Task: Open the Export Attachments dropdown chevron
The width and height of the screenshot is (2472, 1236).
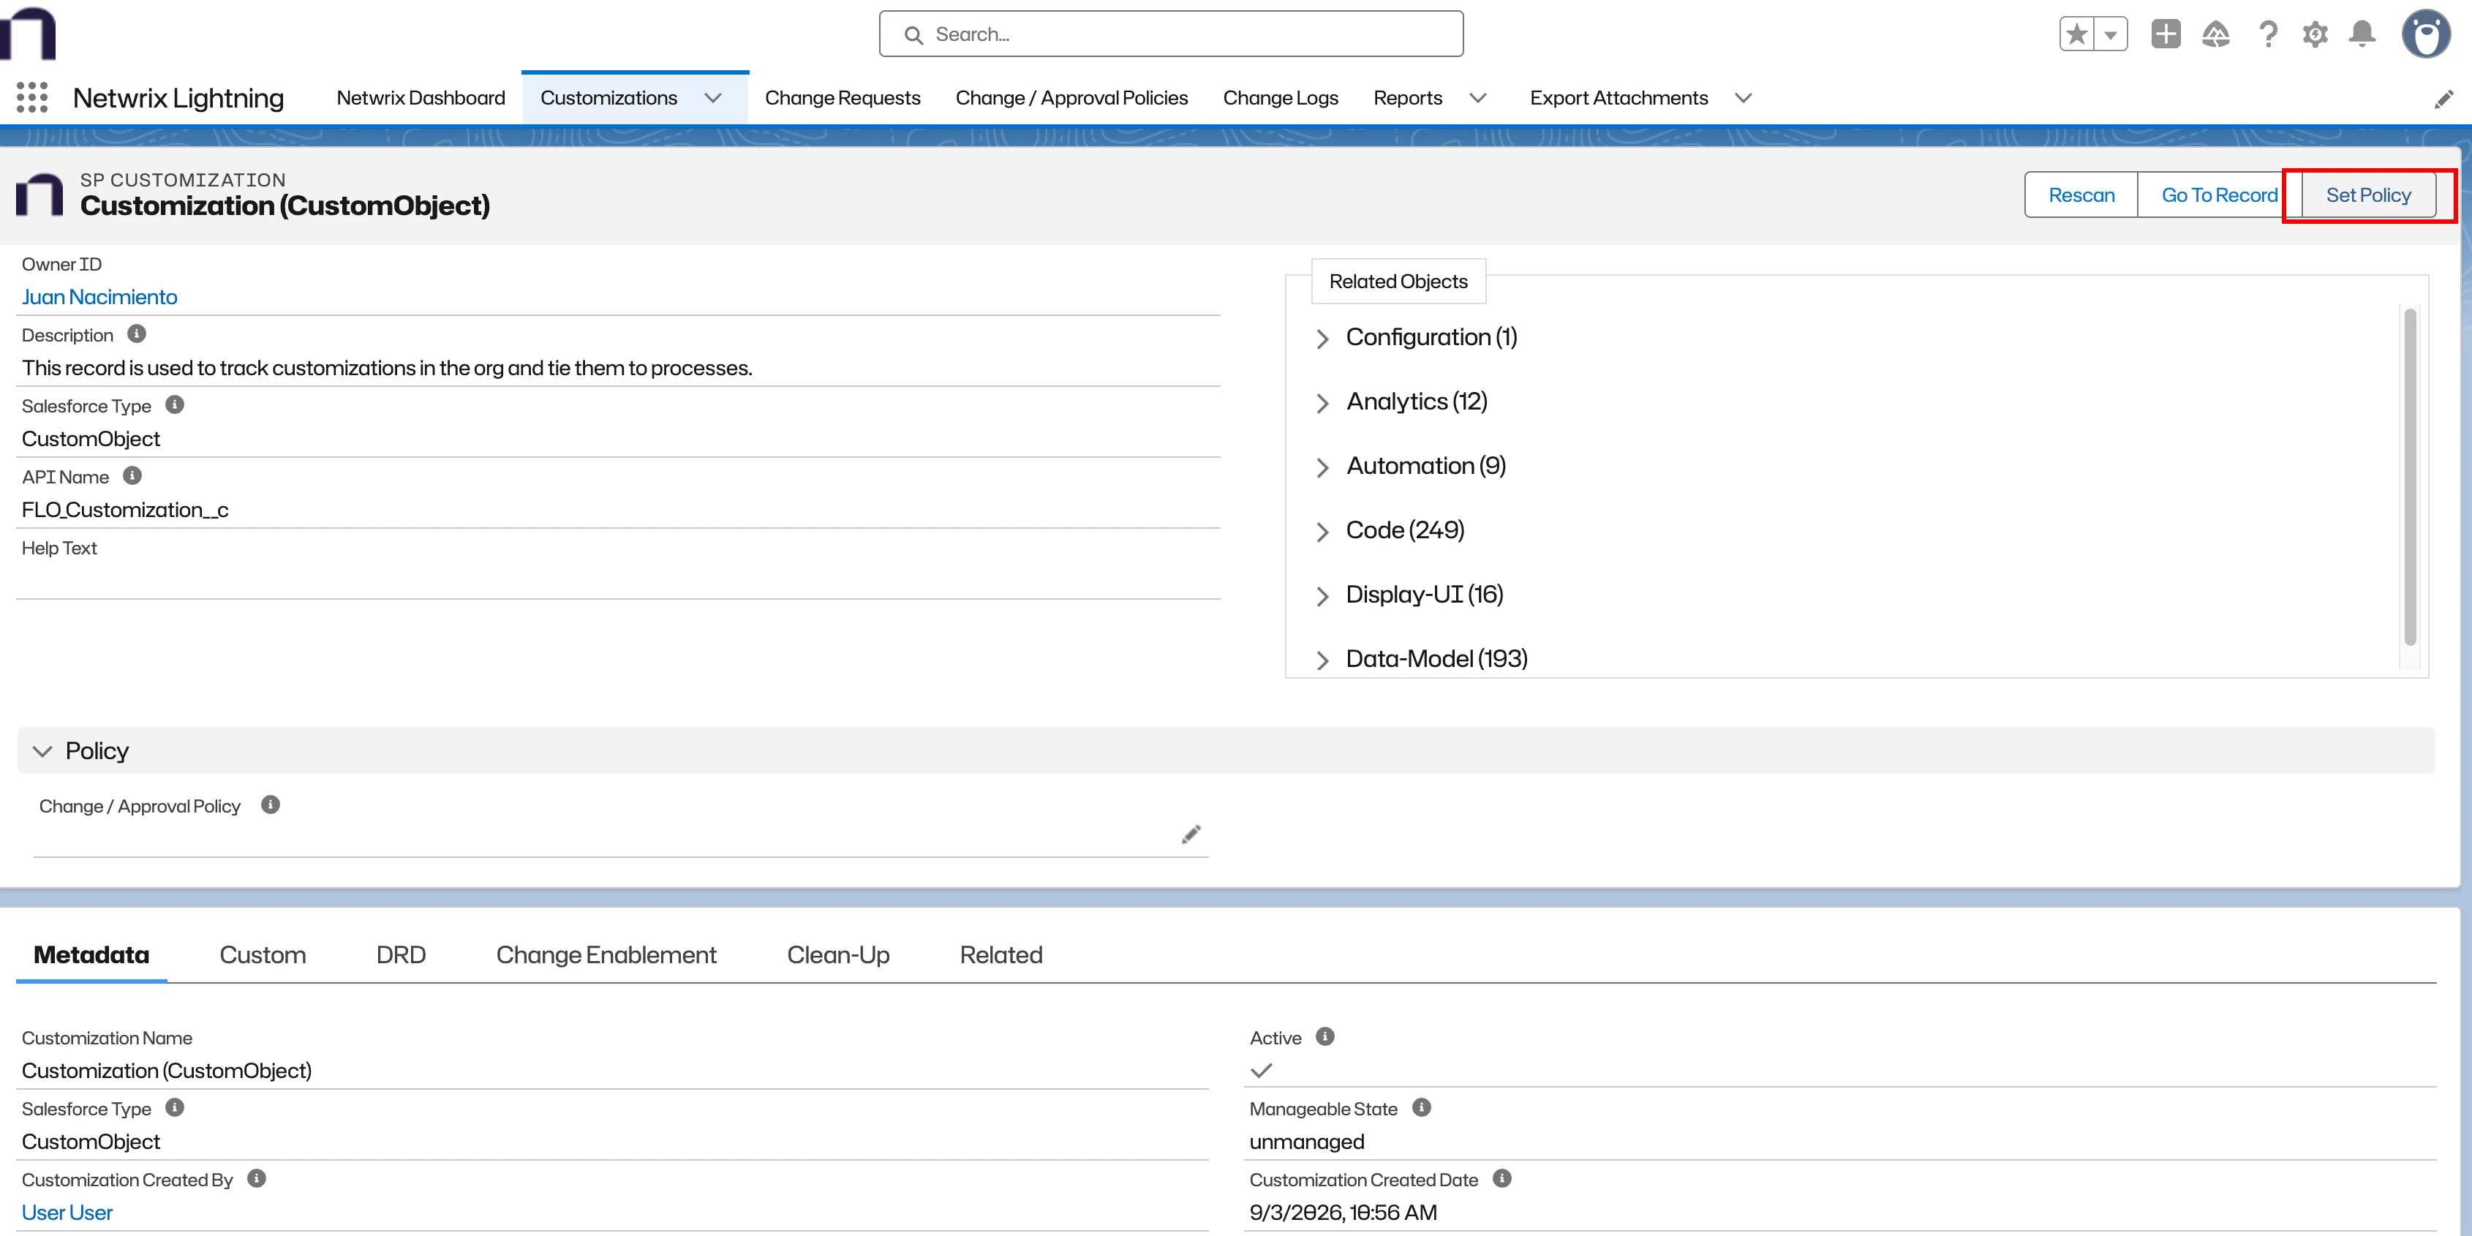Action: coord(1744,98)
